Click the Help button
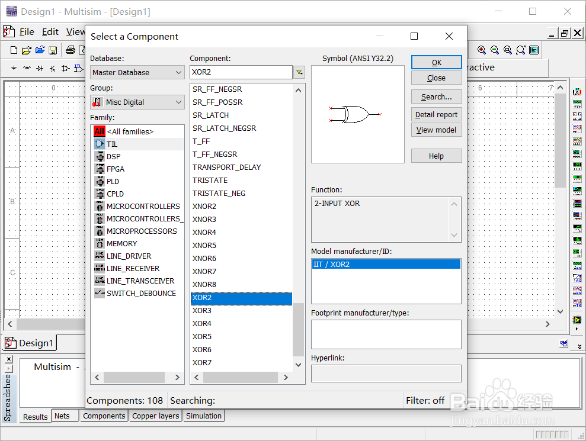 (x=437, y=156)
